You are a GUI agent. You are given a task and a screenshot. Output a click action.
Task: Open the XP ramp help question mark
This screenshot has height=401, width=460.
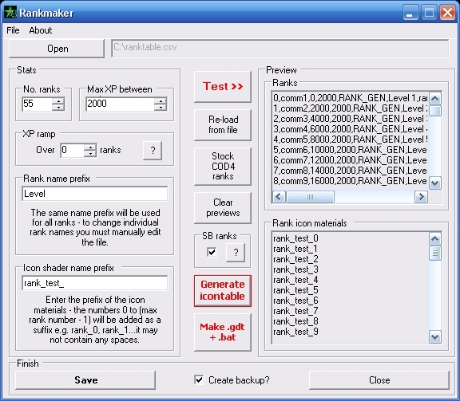point(153,151)
